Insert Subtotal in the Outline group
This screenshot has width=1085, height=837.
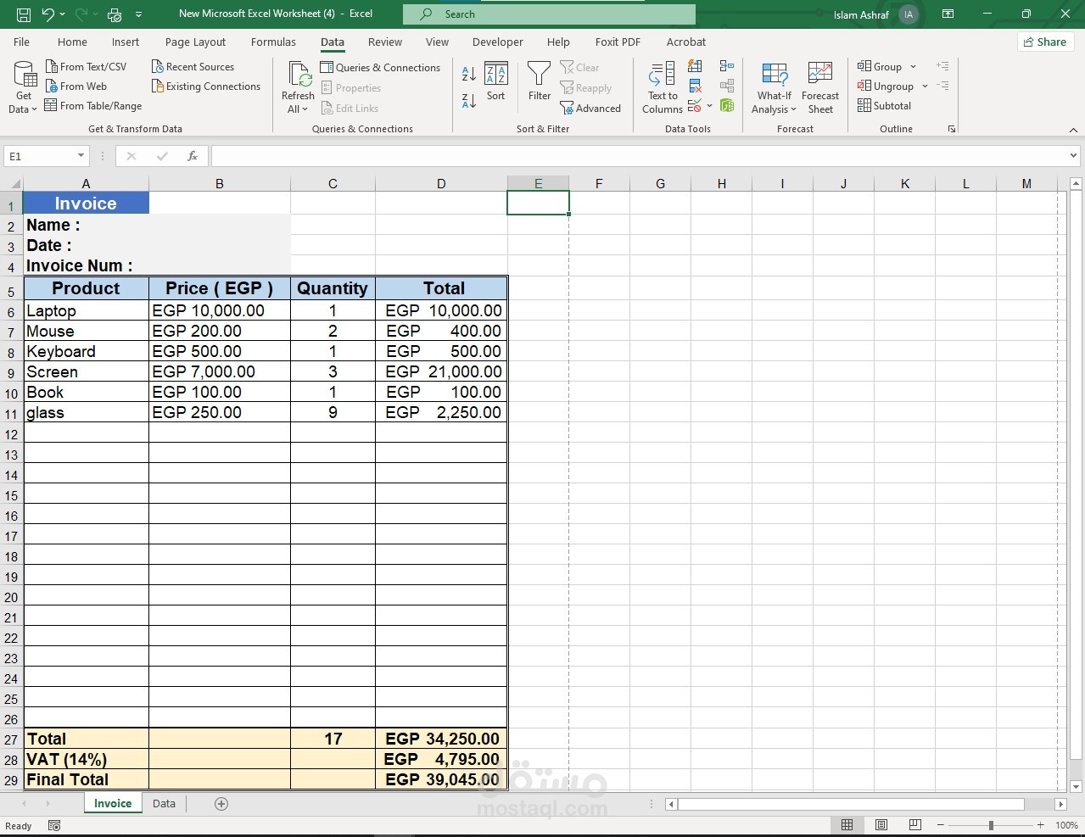885,105
